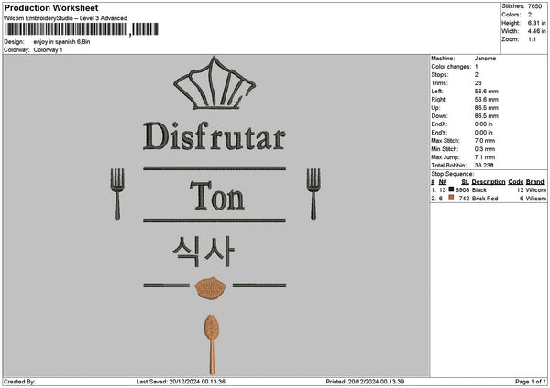
Task: Click the Brand column header
Action: click(x=535, y=182)
